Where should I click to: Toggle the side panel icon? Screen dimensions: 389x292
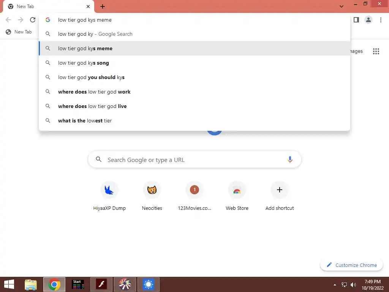point(356,20)
